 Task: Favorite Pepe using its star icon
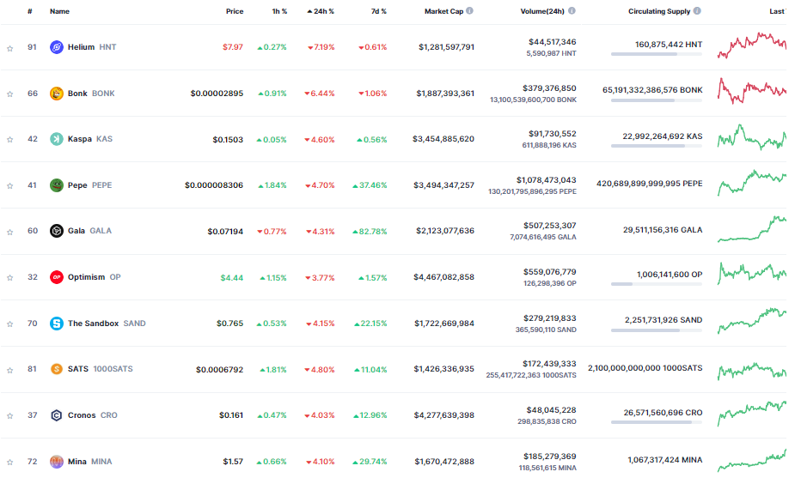9,186
